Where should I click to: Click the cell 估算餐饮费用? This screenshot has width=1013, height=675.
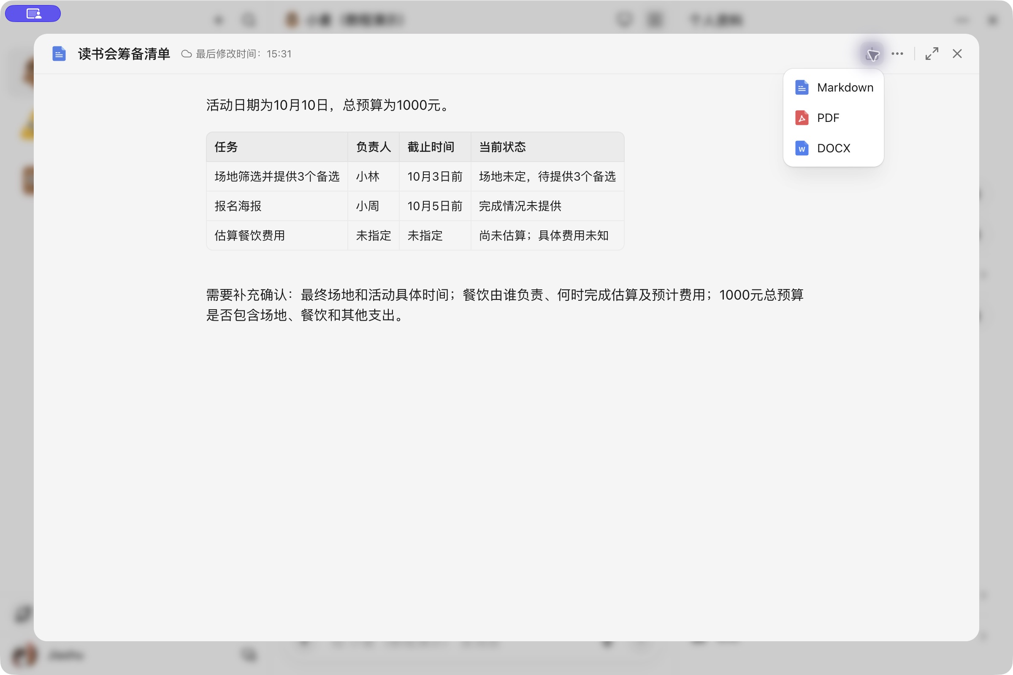(x=277, y=235)
